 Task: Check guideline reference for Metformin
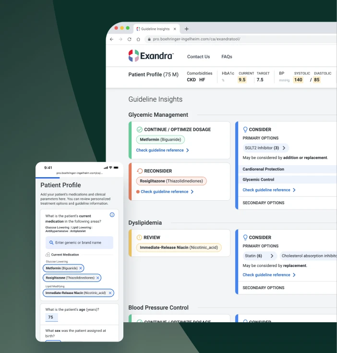162,150
